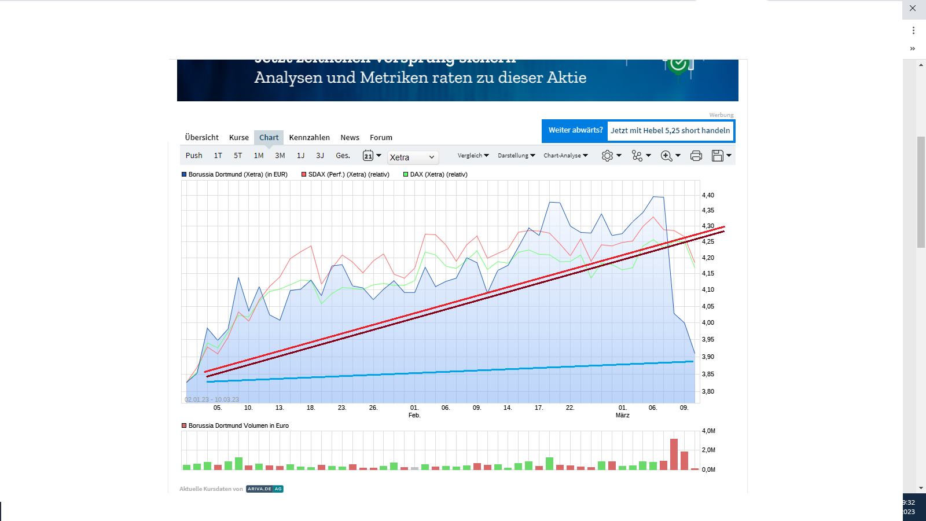Viewport: 926px width, 521px height.
Task: Click DAX (Xetra) (relativ) legend label
Action: pyautogui.click(x=439, y=174)
